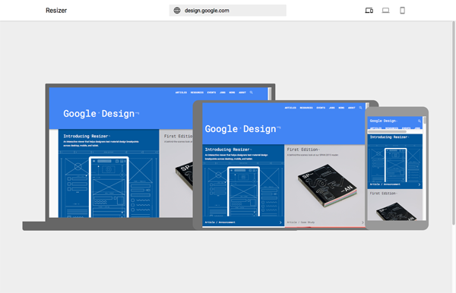Screen dimensions: 456x293
Task: Click Google Design logo in tablet preview
Action: click(242, 129)
